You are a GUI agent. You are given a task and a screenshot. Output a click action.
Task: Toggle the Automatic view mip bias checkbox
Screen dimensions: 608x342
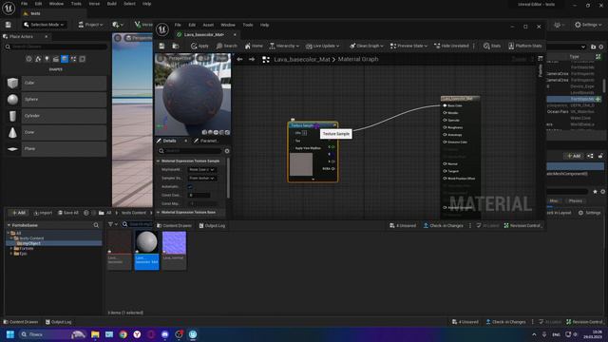(x=190, y=187)
